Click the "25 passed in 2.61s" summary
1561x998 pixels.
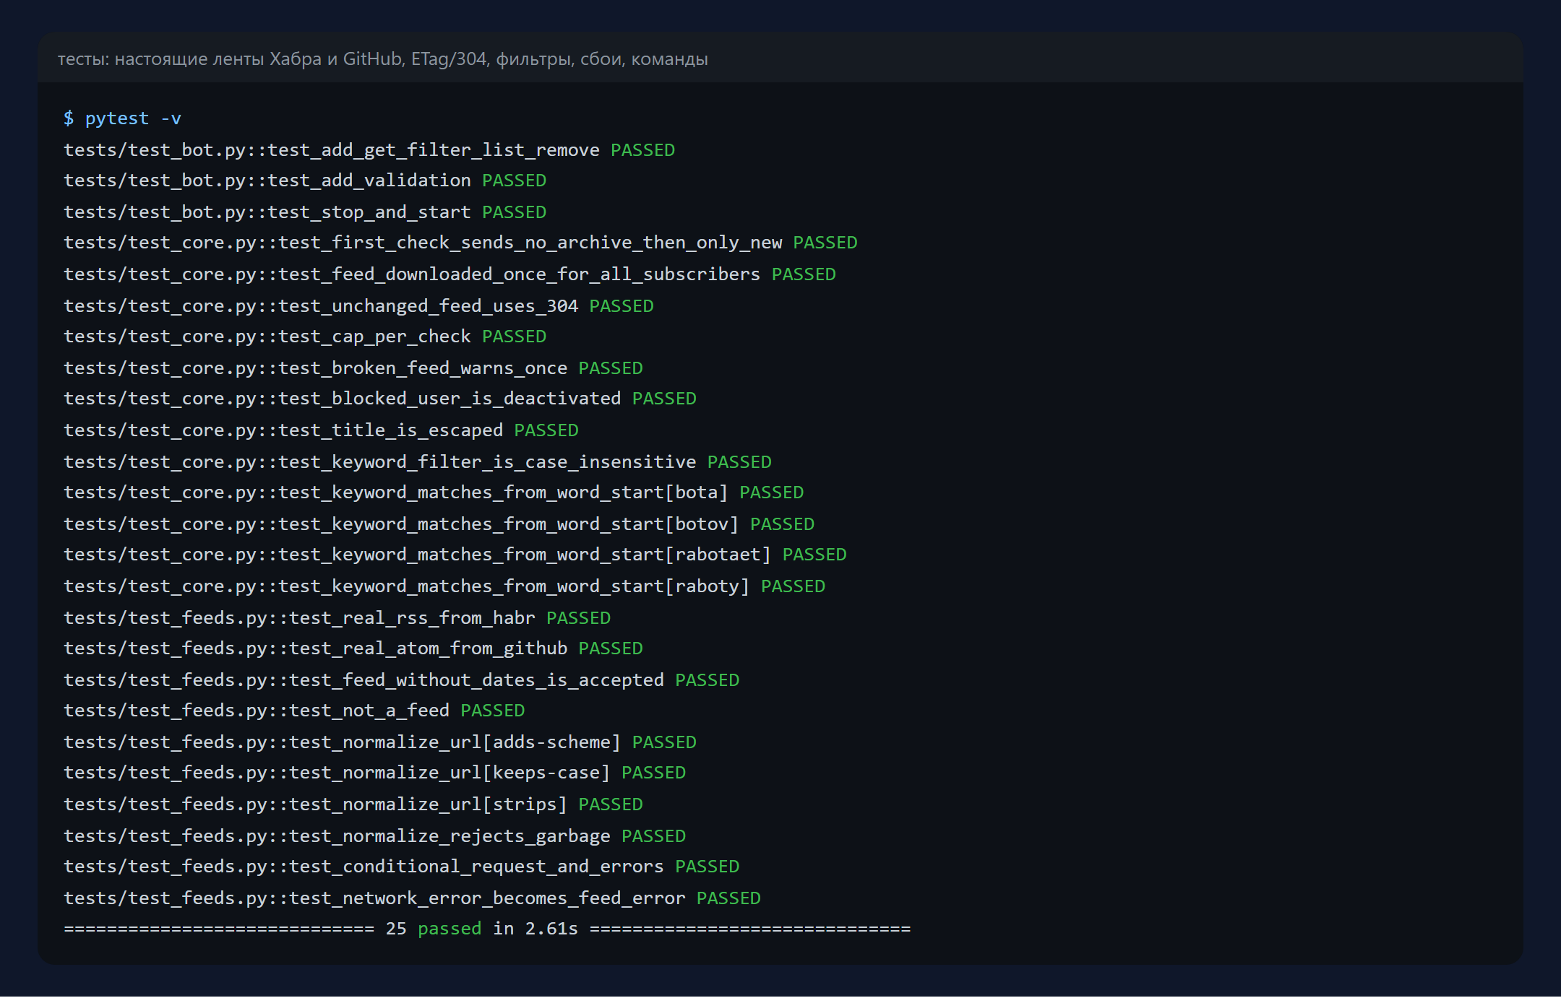(x=482, y=929)
